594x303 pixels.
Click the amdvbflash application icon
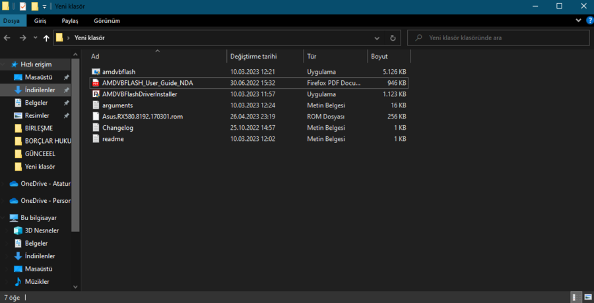click(x=96, y=71)
